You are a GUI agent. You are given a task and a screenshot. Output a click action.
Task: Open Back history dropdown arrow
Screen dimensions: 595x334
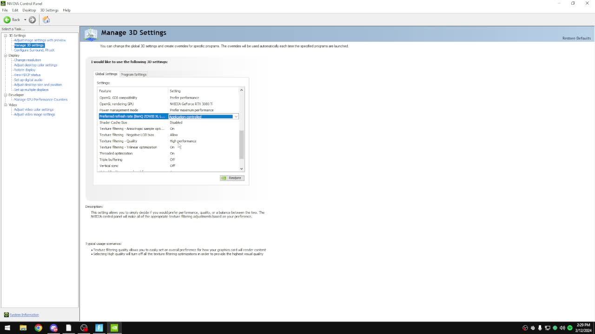(x=25, y=19)
